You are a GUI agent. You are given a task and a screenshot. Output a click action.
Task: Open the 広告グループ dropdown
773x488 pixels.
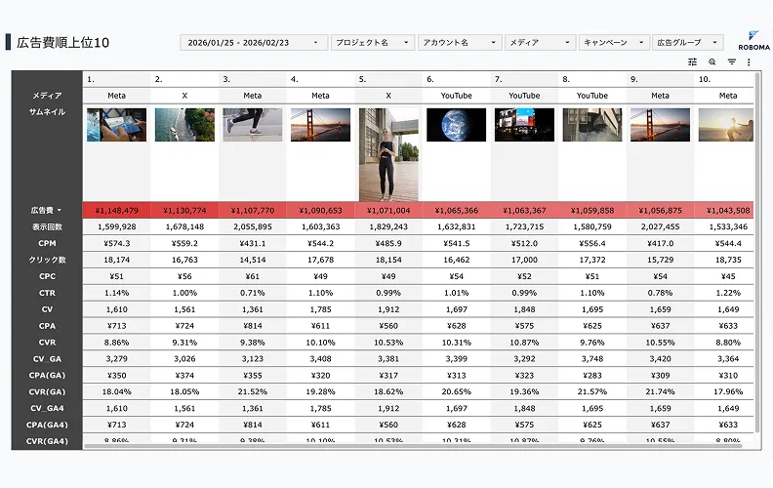687,43
